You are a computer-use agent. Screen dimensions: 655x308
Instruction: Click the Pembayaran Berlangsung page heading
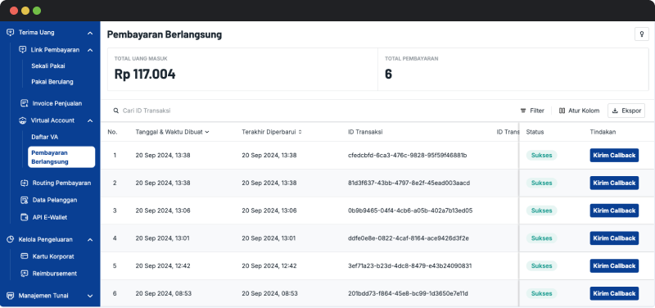[x=165, y=34]
